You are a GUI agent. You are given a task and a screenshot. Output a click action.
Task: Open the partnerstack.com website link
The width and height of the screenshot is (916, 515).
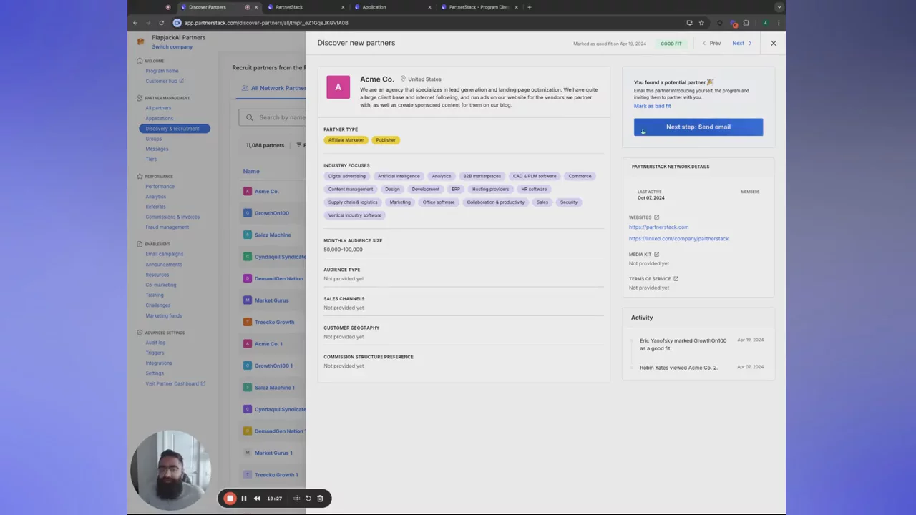pyautogui.click(x=658, y=227)
